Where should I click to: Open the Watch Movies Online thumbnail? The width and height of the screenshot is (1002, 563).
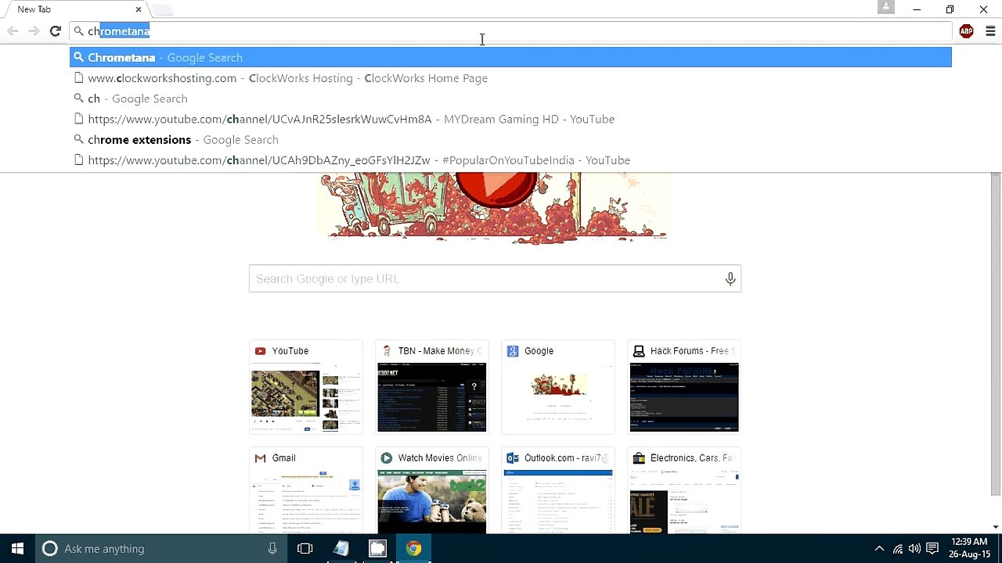click(432, 491)
